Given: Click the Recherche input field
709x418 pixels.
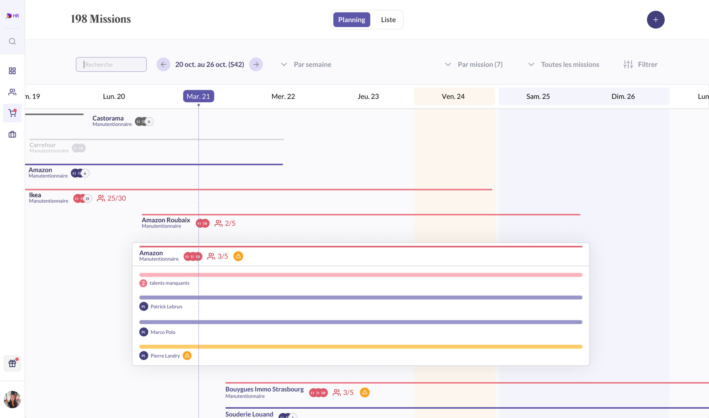Looking at the screenshot, I should 111,64.
